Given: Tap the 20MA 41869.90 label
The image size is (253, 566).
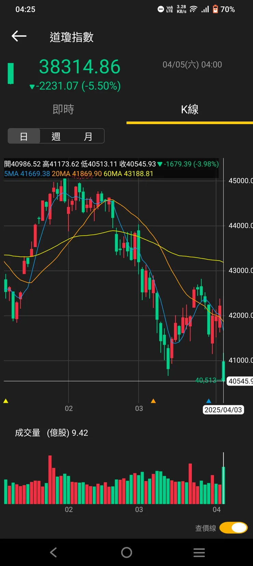Looking at the screenshot, I should pyautogui.click(x=77, y=174).
